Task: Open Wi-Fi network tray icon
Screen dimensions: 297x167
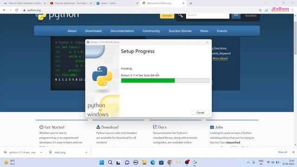Action: tap(268, 162)
